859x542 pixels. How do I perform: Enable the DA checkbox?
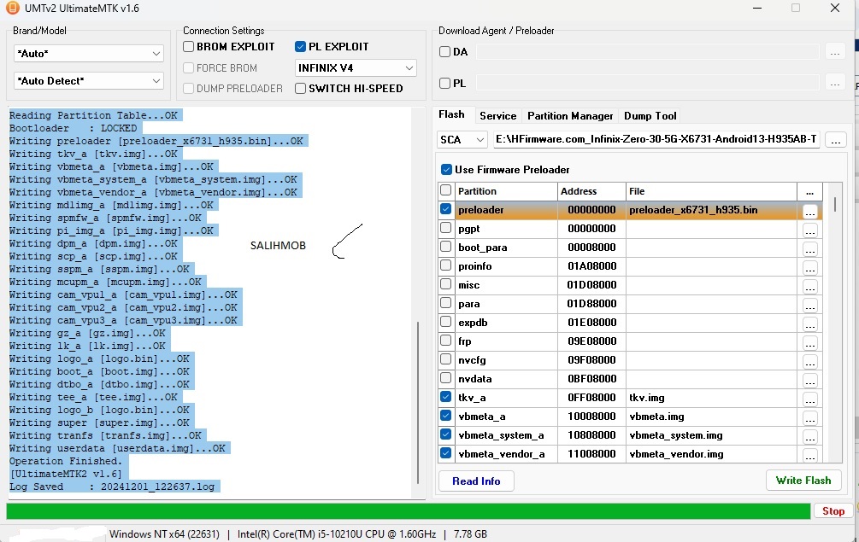(x=444, y=52)
